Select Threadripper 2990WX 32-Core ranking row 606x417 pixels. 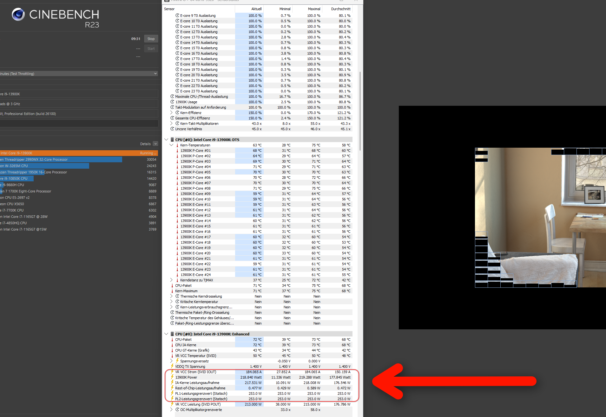click(79, 159)
